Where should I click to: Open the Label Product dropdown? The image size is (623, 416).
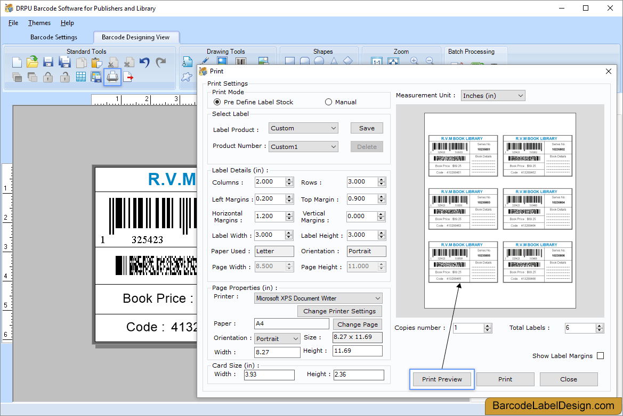333,128
